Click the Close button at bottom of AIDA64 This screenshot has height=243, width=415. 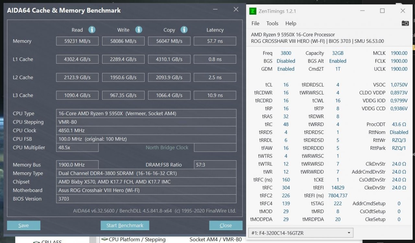(226, 225)
